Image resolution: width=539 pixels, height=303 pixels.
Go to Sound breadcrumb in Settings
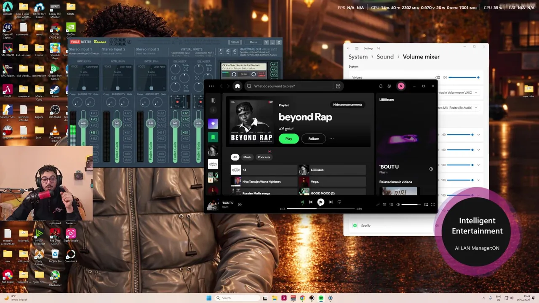coord(385,57)
